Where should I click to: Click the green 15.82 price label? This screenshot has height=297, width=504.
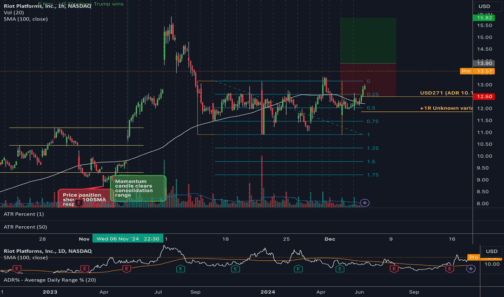pyautogui.click(x=484, y=18)
